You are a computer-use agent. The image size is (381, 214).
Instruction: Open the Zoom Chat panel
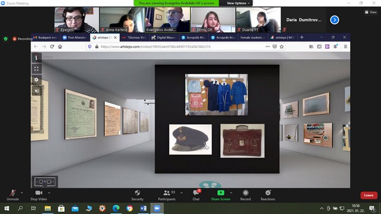(x=196, y=196)
